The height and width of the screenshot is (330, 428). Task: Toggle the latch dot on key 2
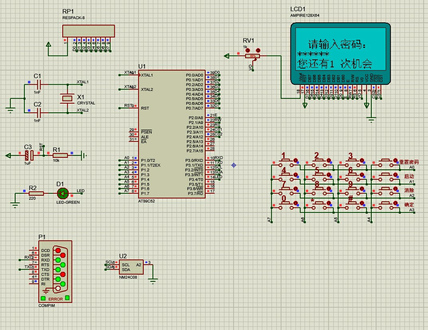point(329,160)
